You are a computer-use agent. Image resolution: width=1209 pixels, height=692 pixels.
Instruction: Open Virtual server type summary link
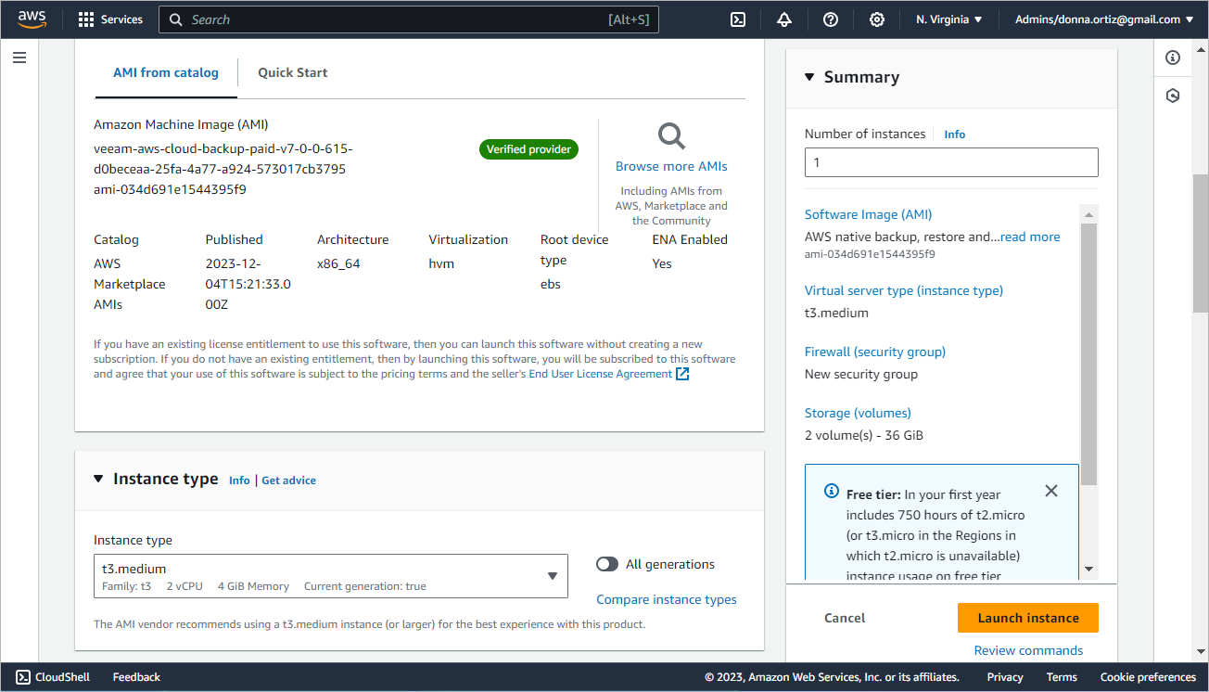[x=904, y=290]
